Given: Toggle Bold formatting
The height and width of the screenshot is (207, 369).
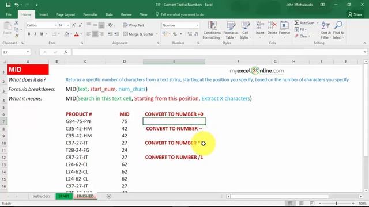Looking at the screenshot, I should point(29,34).
